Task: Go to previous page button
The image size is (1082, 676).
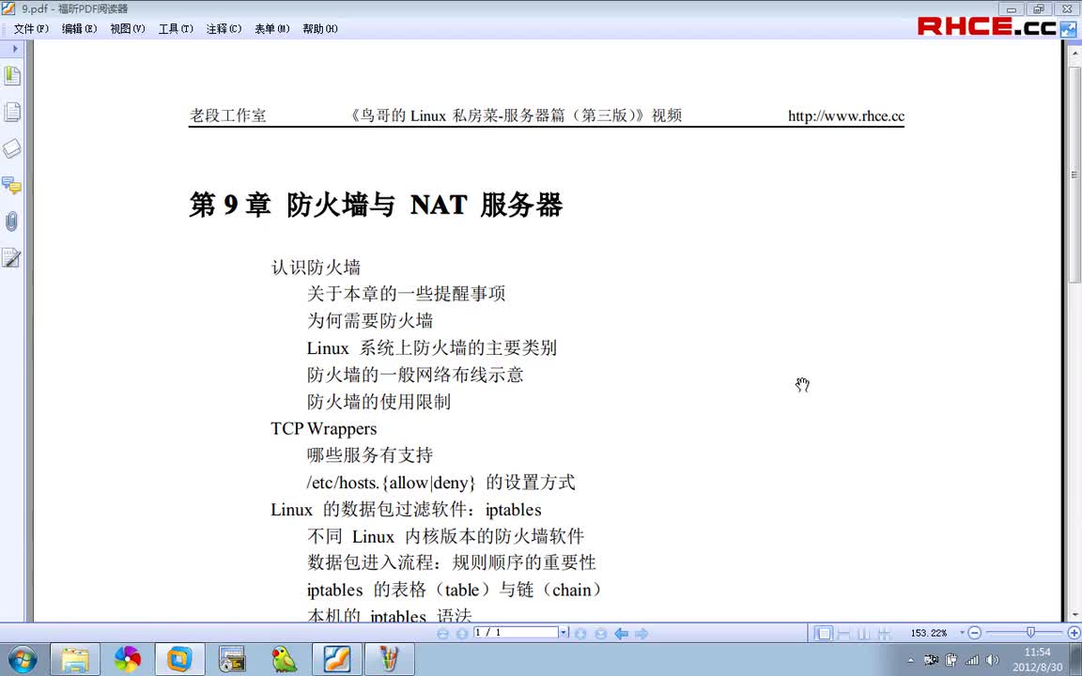Action: (462, 633)
